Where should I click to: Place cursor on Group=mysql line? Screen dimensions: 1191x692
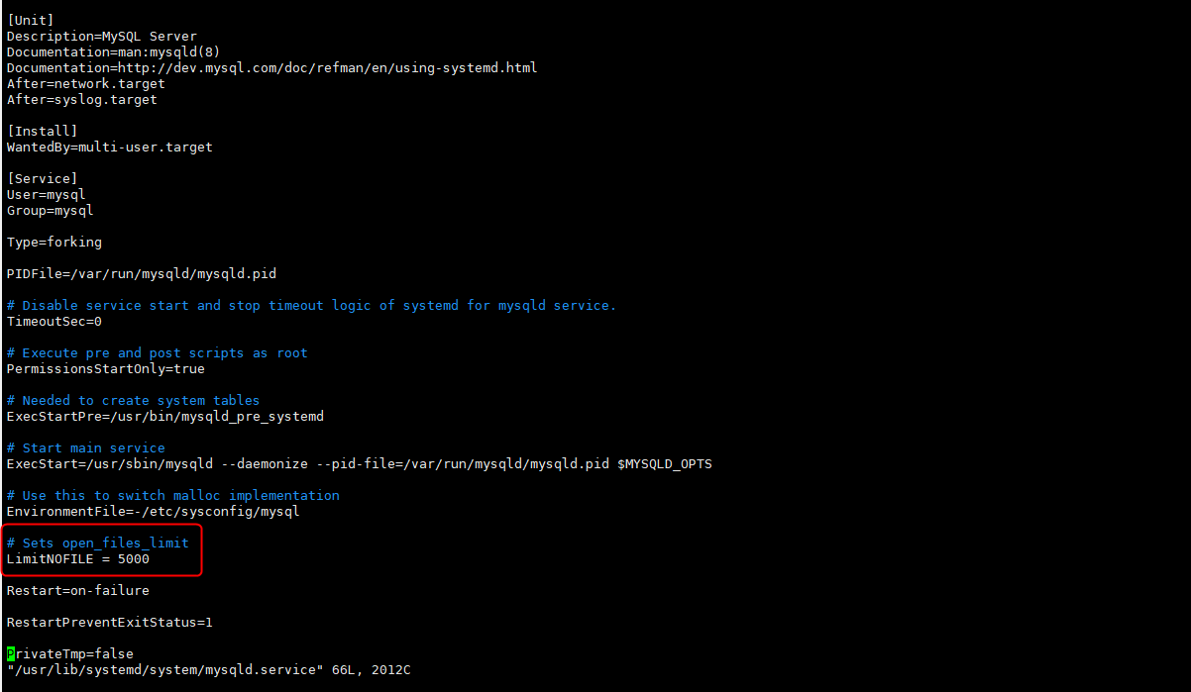(x=51, y=210)
